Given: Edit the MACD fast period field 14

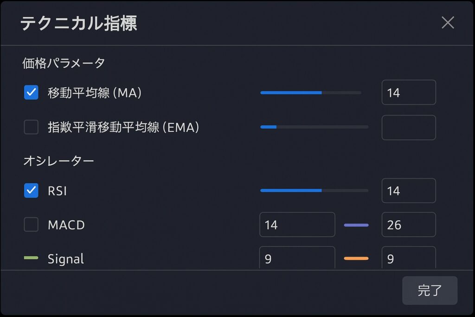Looking at the screenshot, I should coord(297,225).
